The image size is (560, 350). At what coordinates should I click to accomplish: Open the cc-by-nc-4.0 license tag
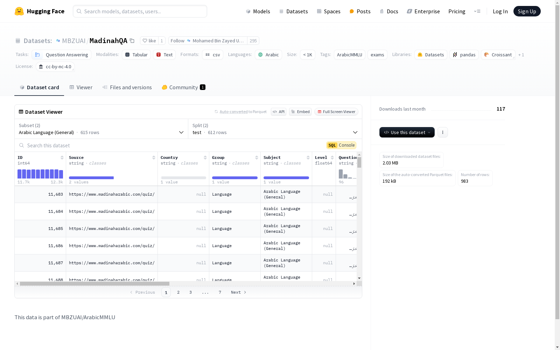coord(55,66)
